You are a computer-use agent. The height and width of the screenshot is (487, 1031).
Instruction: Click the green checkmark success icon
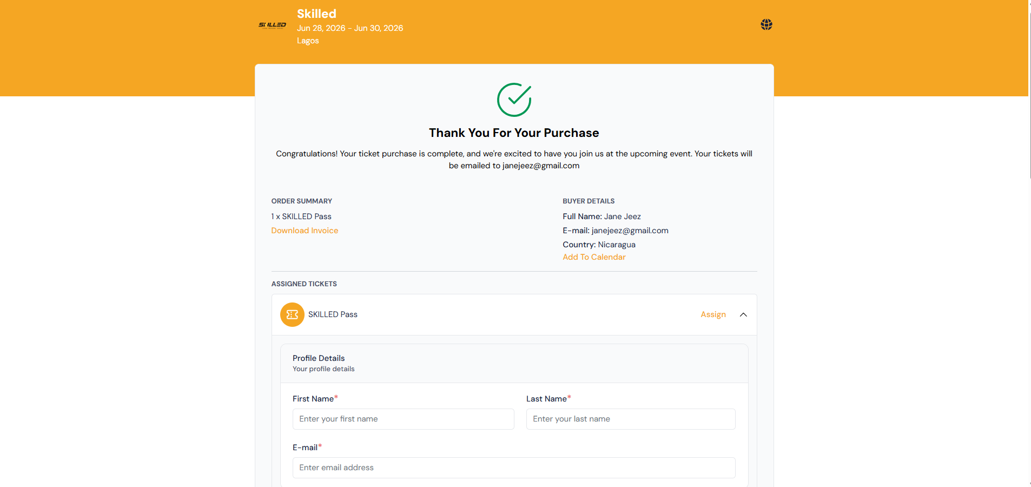coord(514,100)
